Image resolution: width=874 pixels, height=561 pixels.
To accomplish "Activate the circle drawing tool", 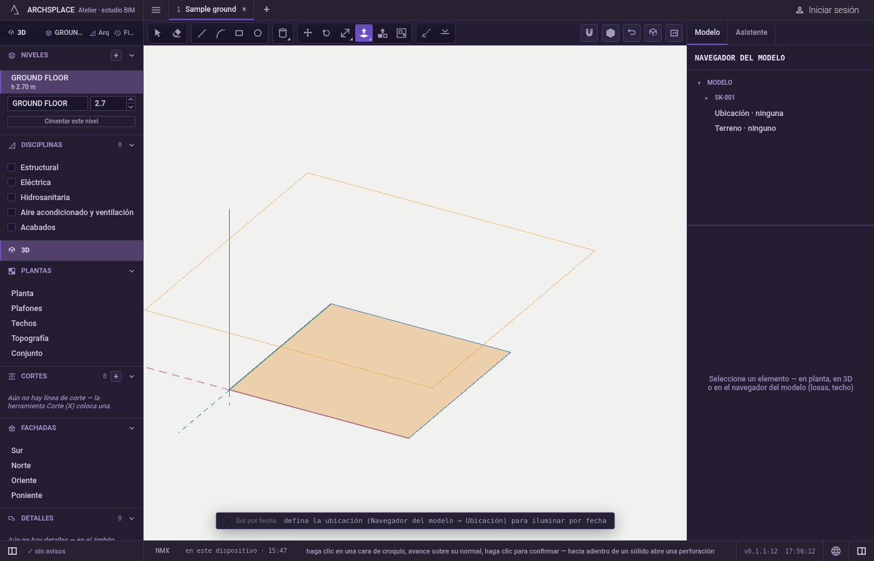I will [258, 33].
